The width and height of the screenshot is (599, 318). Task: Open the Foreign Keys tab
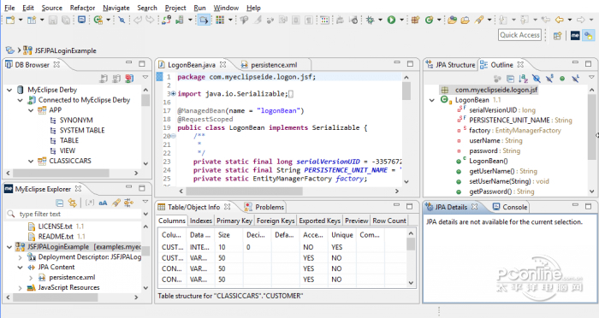[276, 221]
